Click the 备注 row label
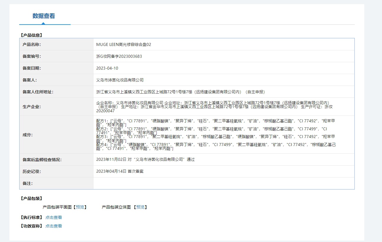382x242 pixels. [27, 183]
